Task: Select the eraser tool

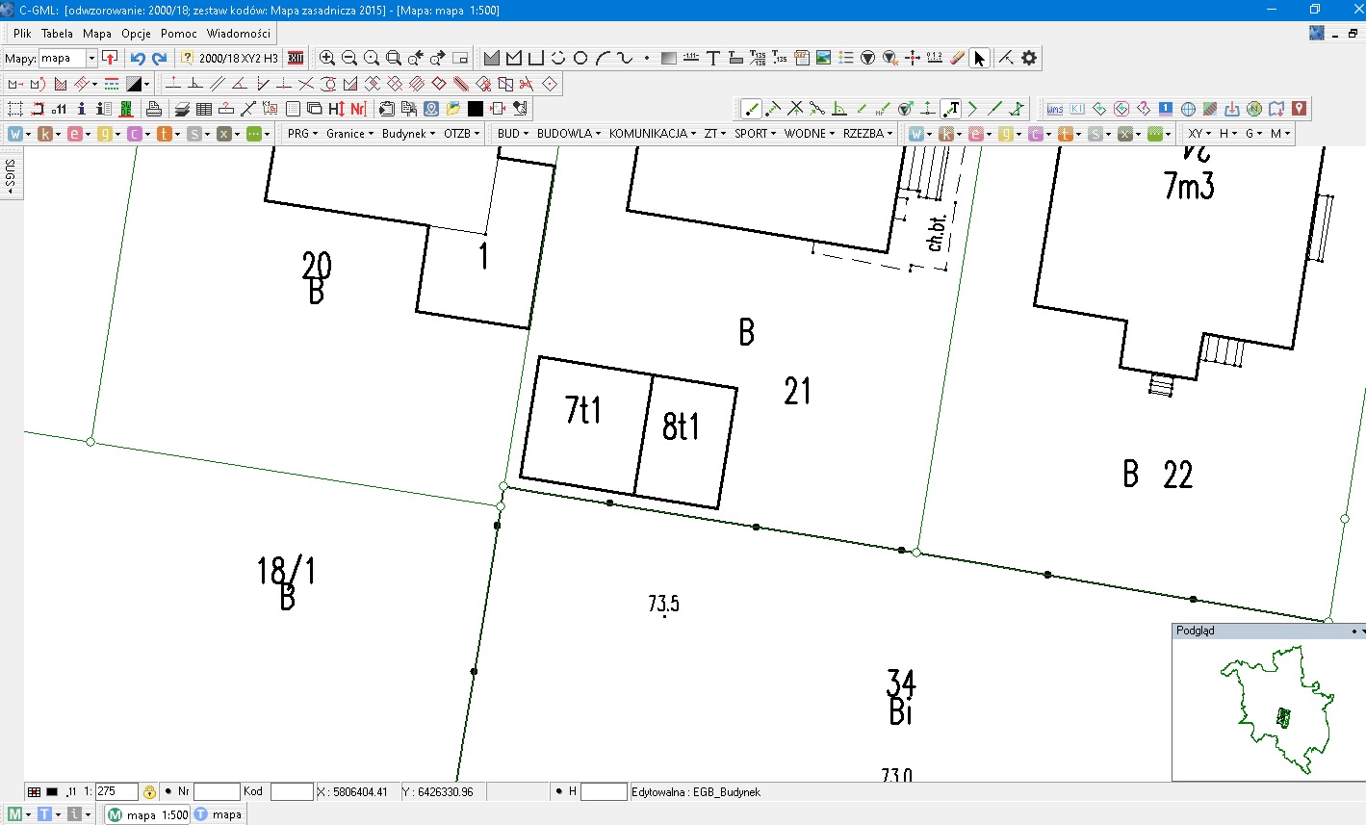Action: pyautogui.click(x=957, y=58)
